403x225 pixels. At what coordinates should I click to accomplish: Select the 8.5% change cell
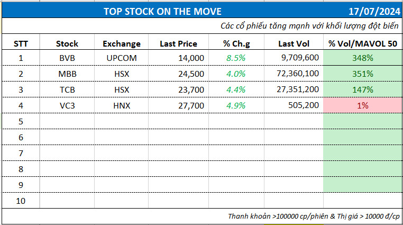point(235,58)
